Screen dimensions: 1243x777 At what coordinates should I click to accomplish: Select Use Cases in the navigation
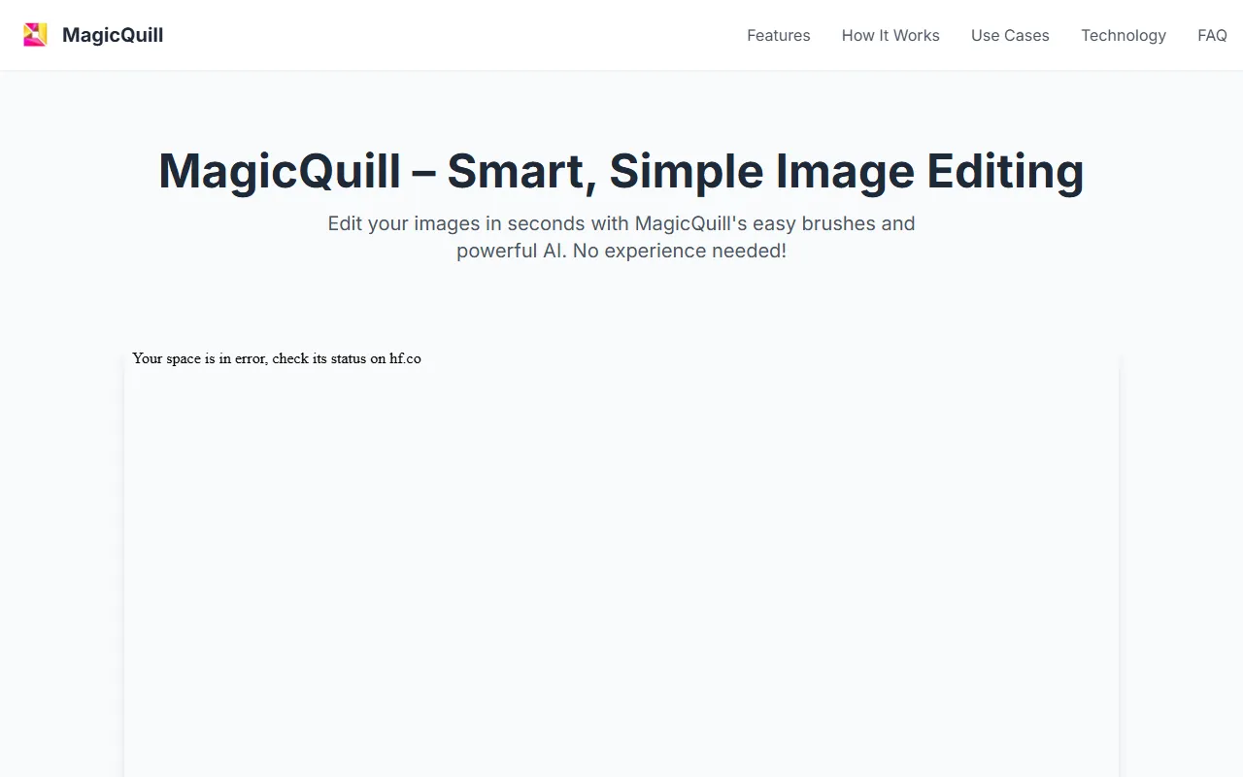pos(1010,35)
